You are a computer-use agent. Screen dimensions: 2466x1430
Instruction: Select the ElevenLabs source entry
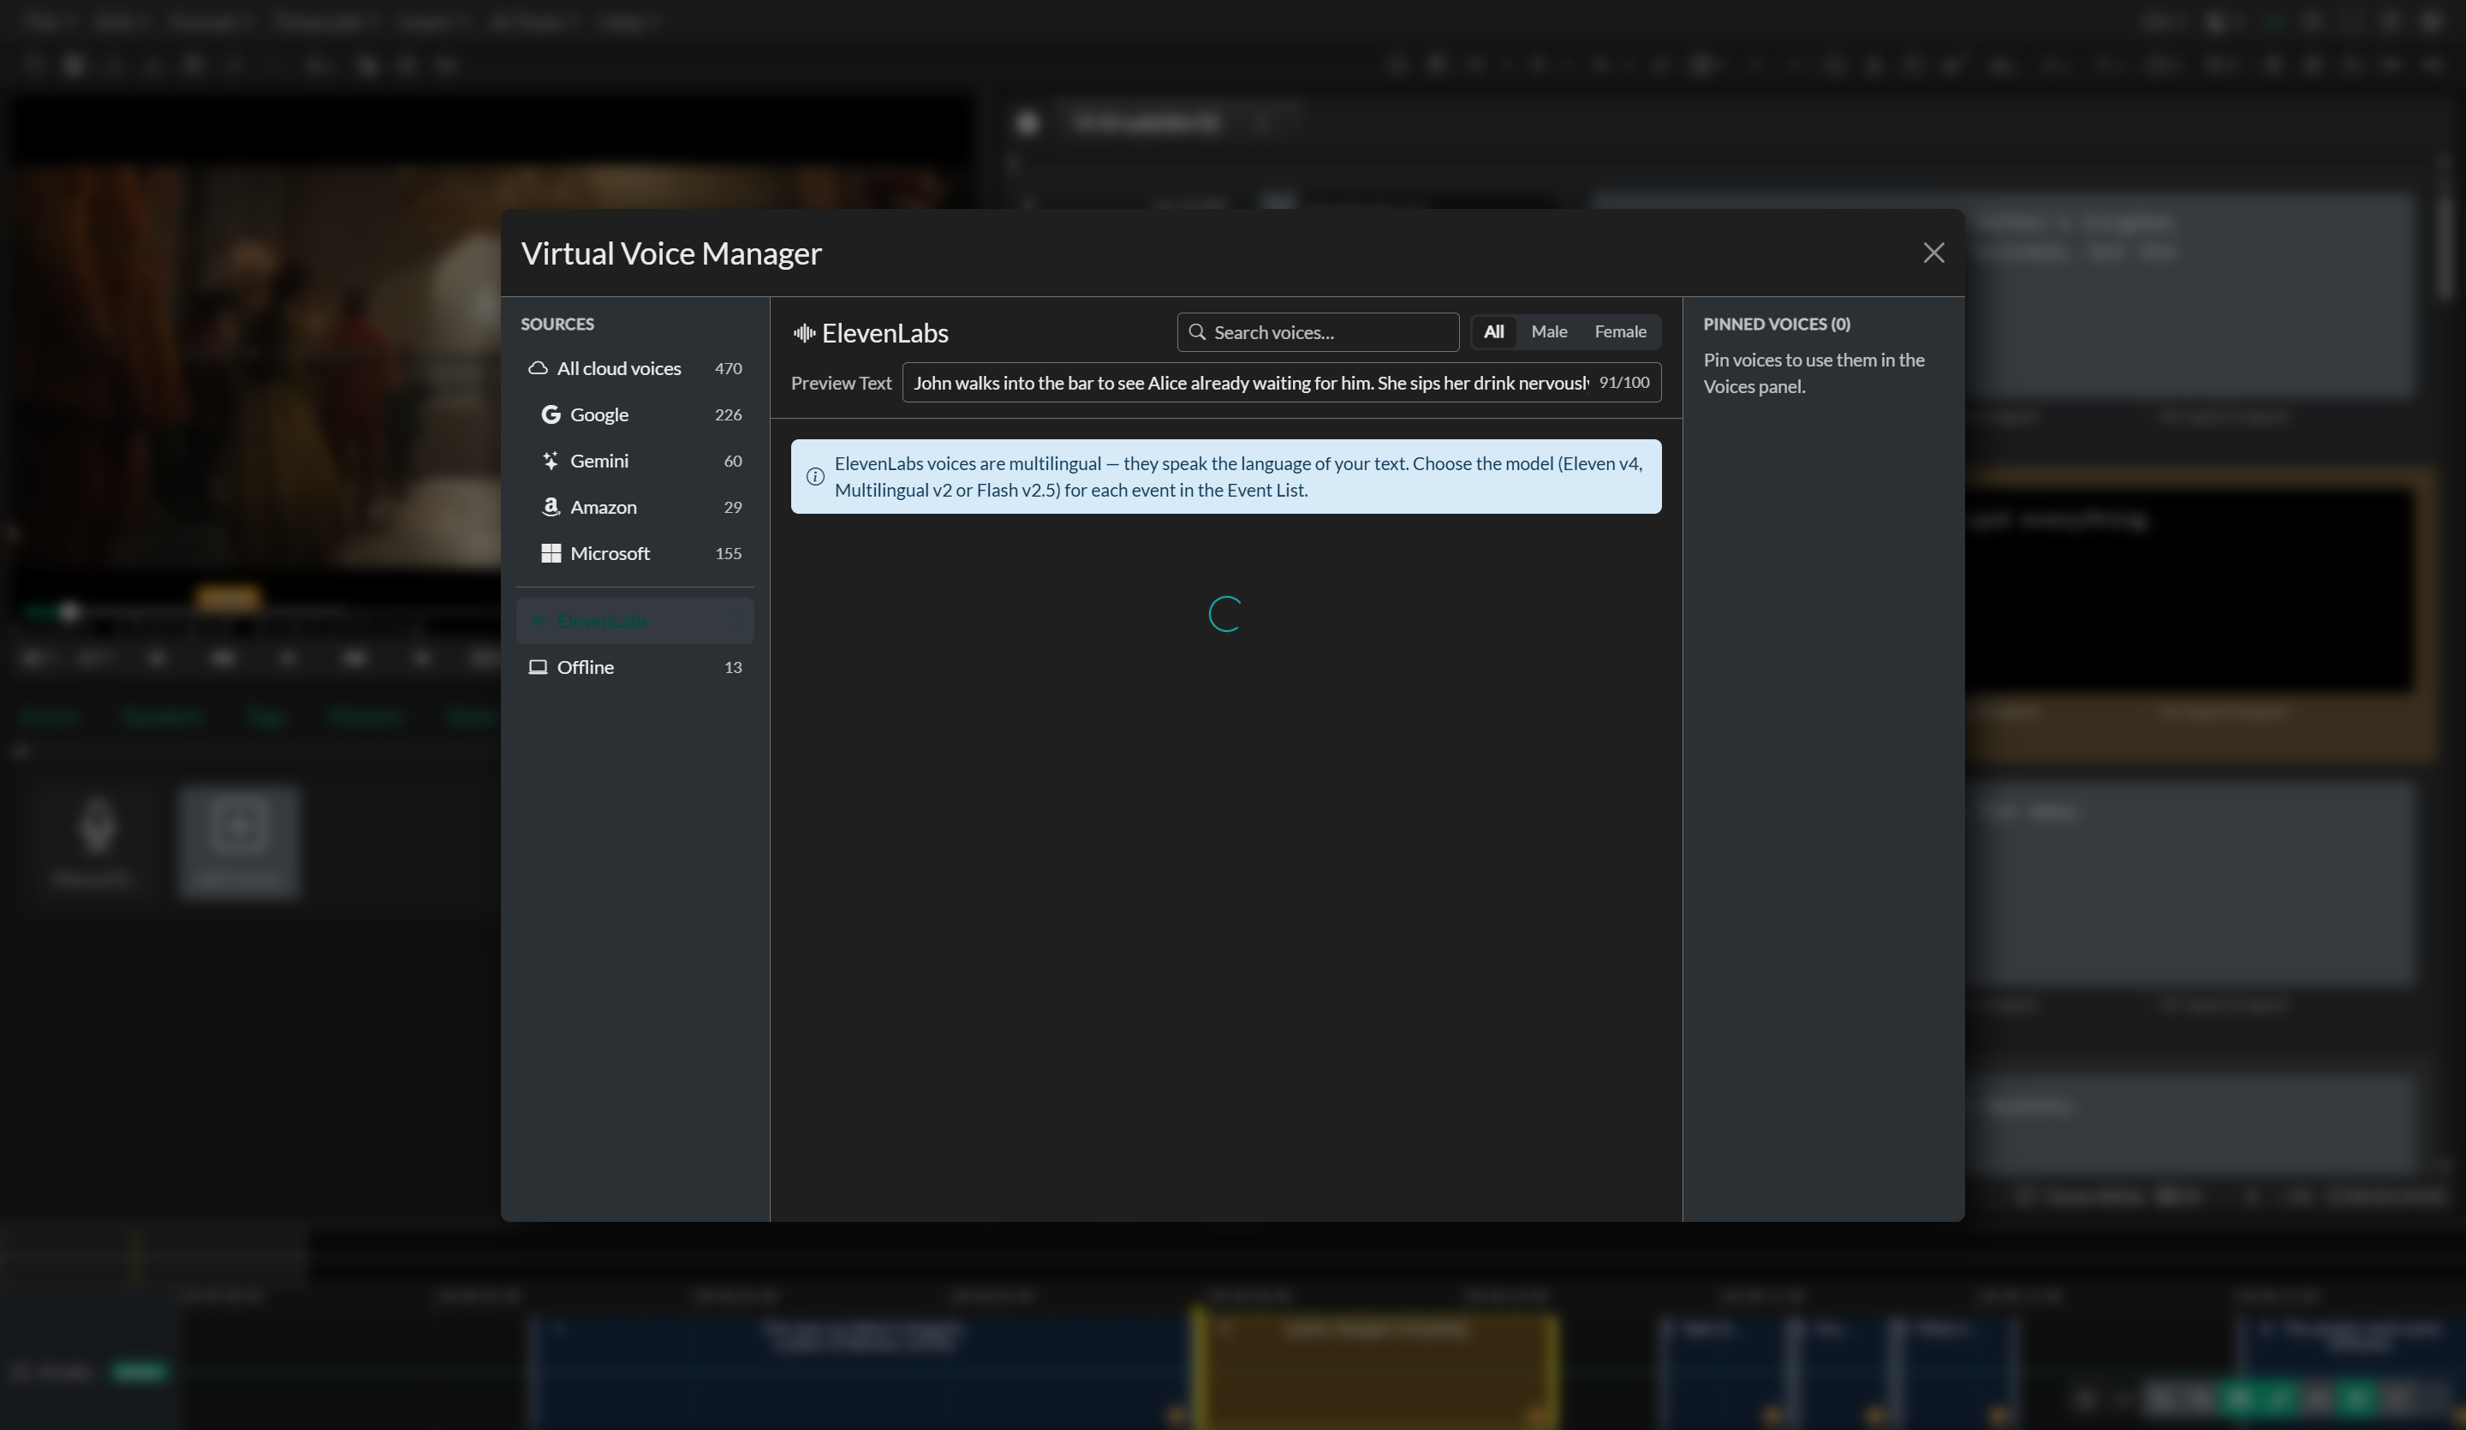coord(635,621)
